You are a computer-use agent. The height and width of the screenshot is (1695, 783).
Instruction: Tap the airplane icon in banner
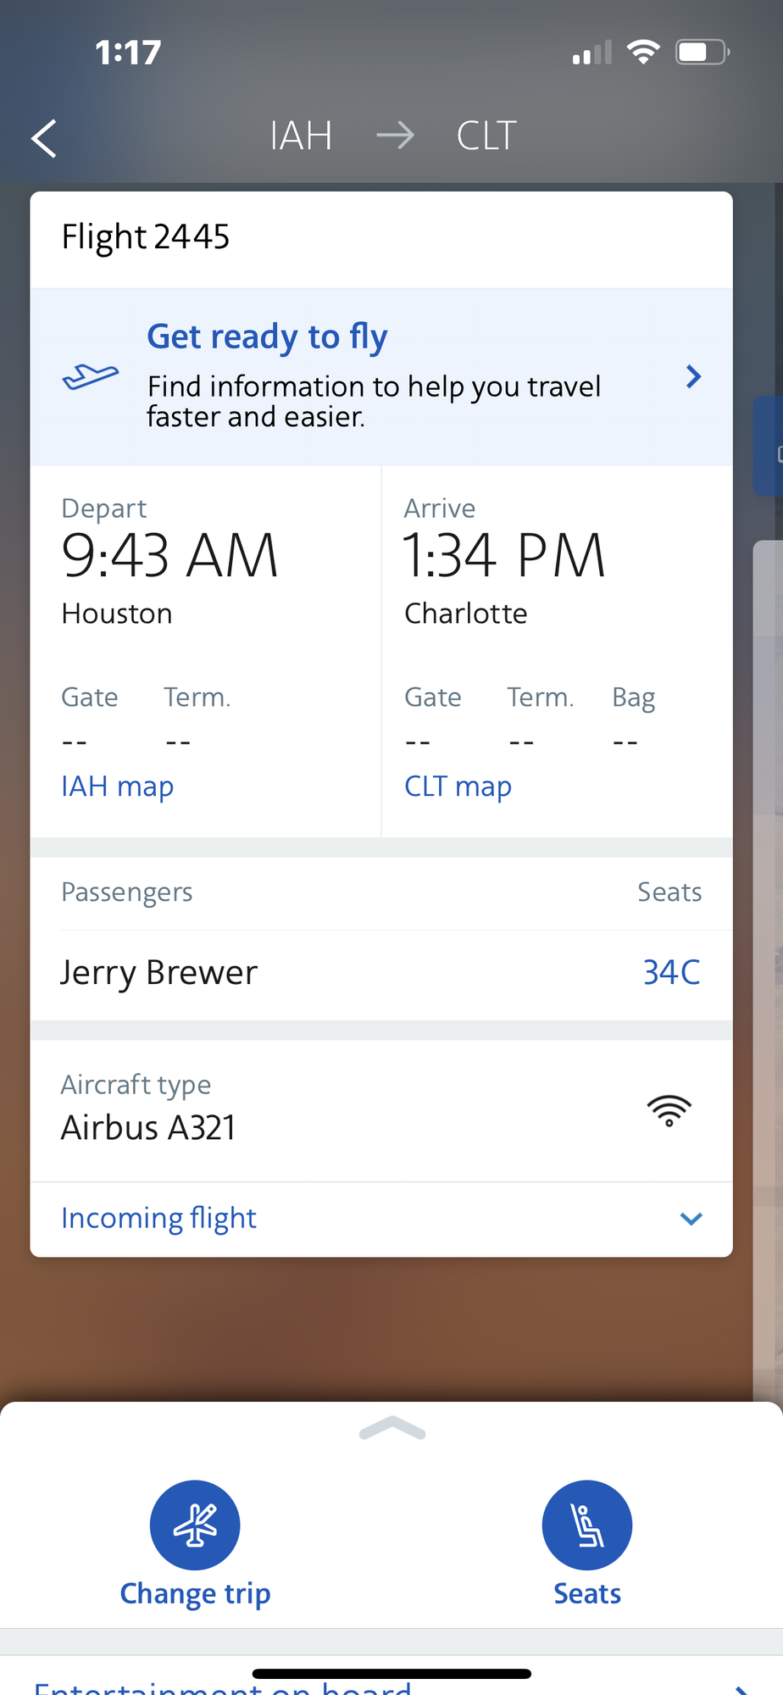pos(91,376)
